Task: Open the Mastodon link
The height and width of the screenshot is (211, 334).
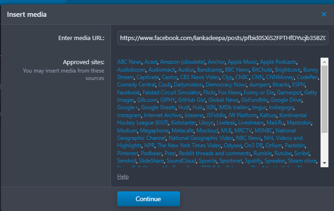Action: [x=299, y=123]
